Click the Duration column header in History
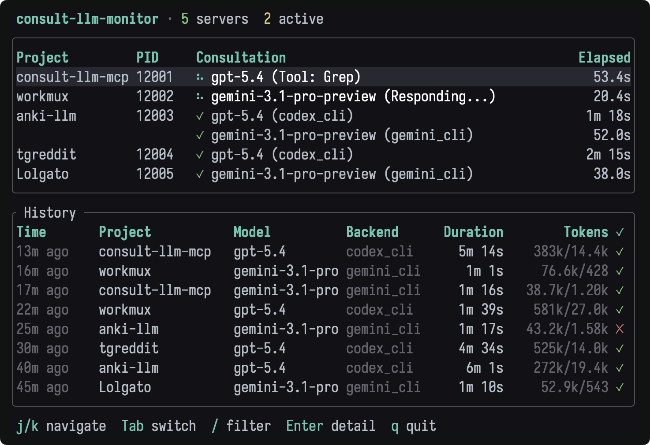Screen dimensions: 650x445 click(473, 232)
